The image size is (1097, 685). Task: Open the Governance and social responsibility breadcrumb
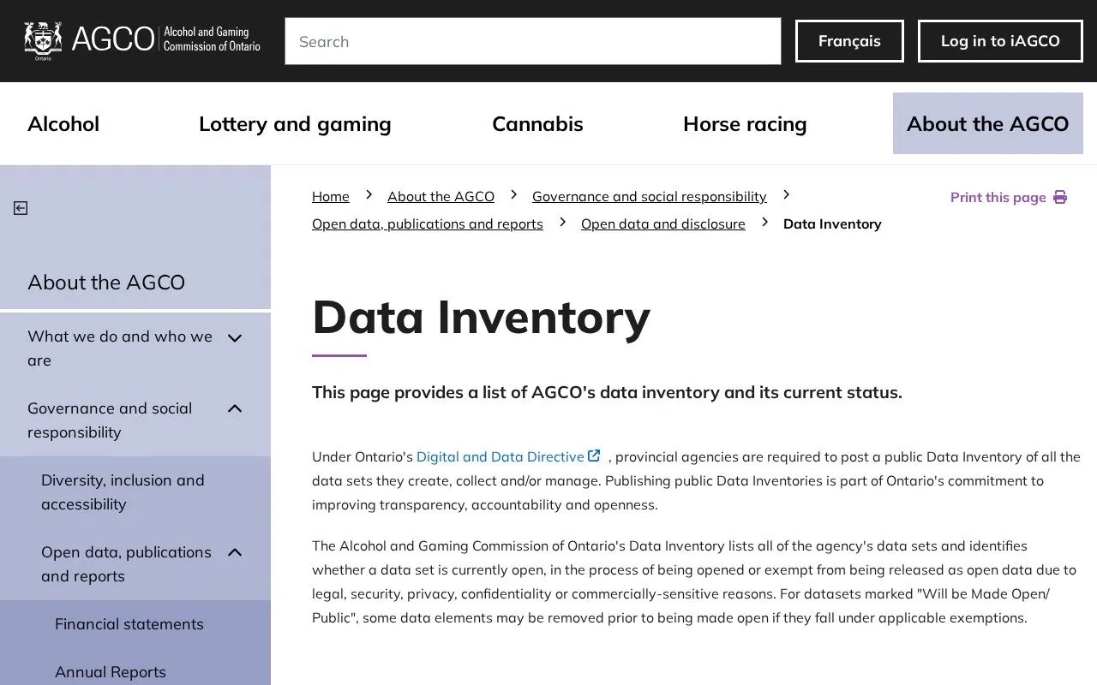(x=650, y=197)
